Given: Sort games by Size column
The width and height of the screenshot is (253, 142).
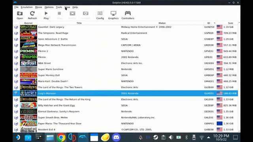Looking at the screenshot, I should click(x=230, y=23).
